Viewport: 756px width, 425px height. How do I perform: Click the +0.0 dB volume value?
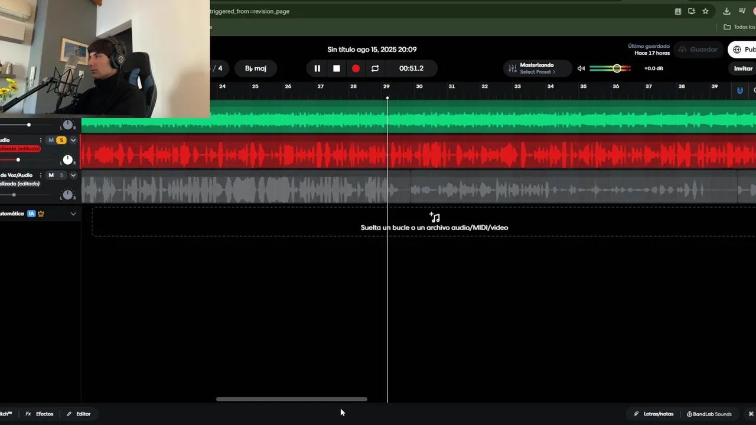[653, 68]
